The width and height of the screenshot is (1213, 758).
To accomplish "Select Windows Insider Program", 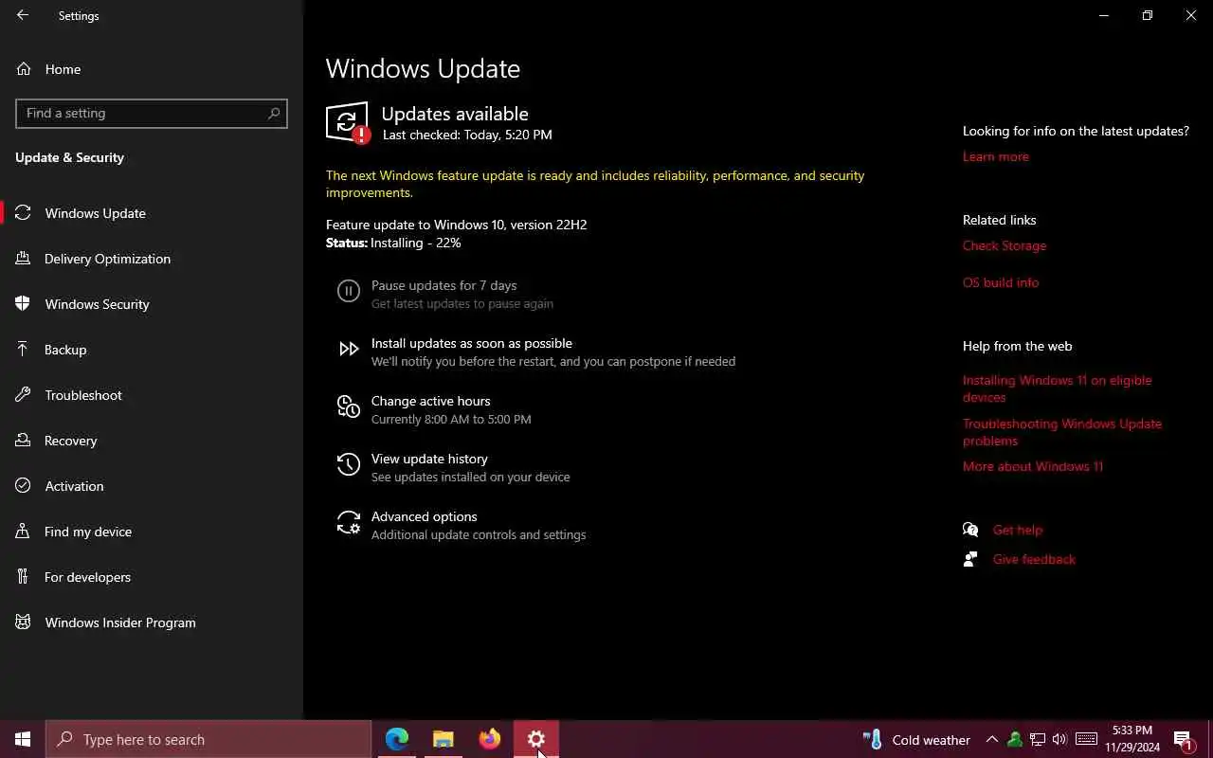I will click(x=120, y=623).
